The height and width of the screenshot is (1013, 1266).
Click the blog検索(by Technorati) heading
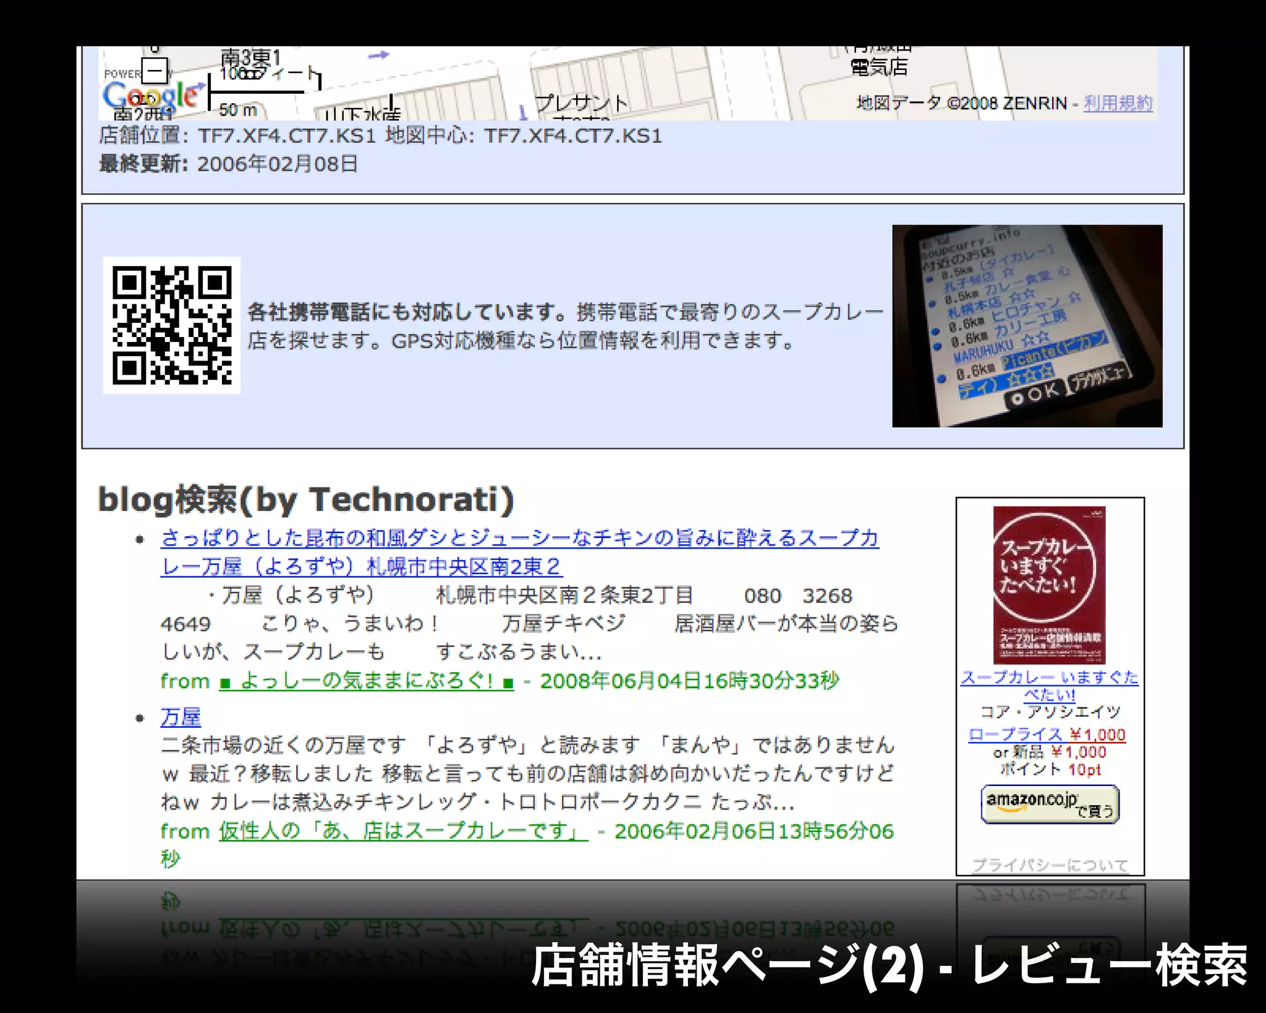[x=306, y=500]
